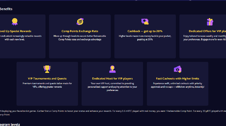The width and height of the screenshot is (226, 126).
Task: Click the VIP Tournaments trophy icon
Action: click(47, 69)
